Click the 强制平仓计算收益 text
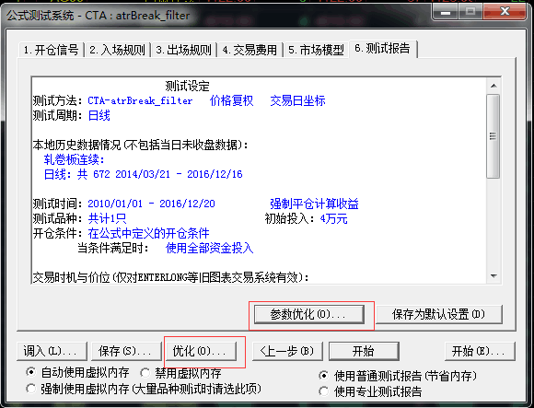 point(314,204)
